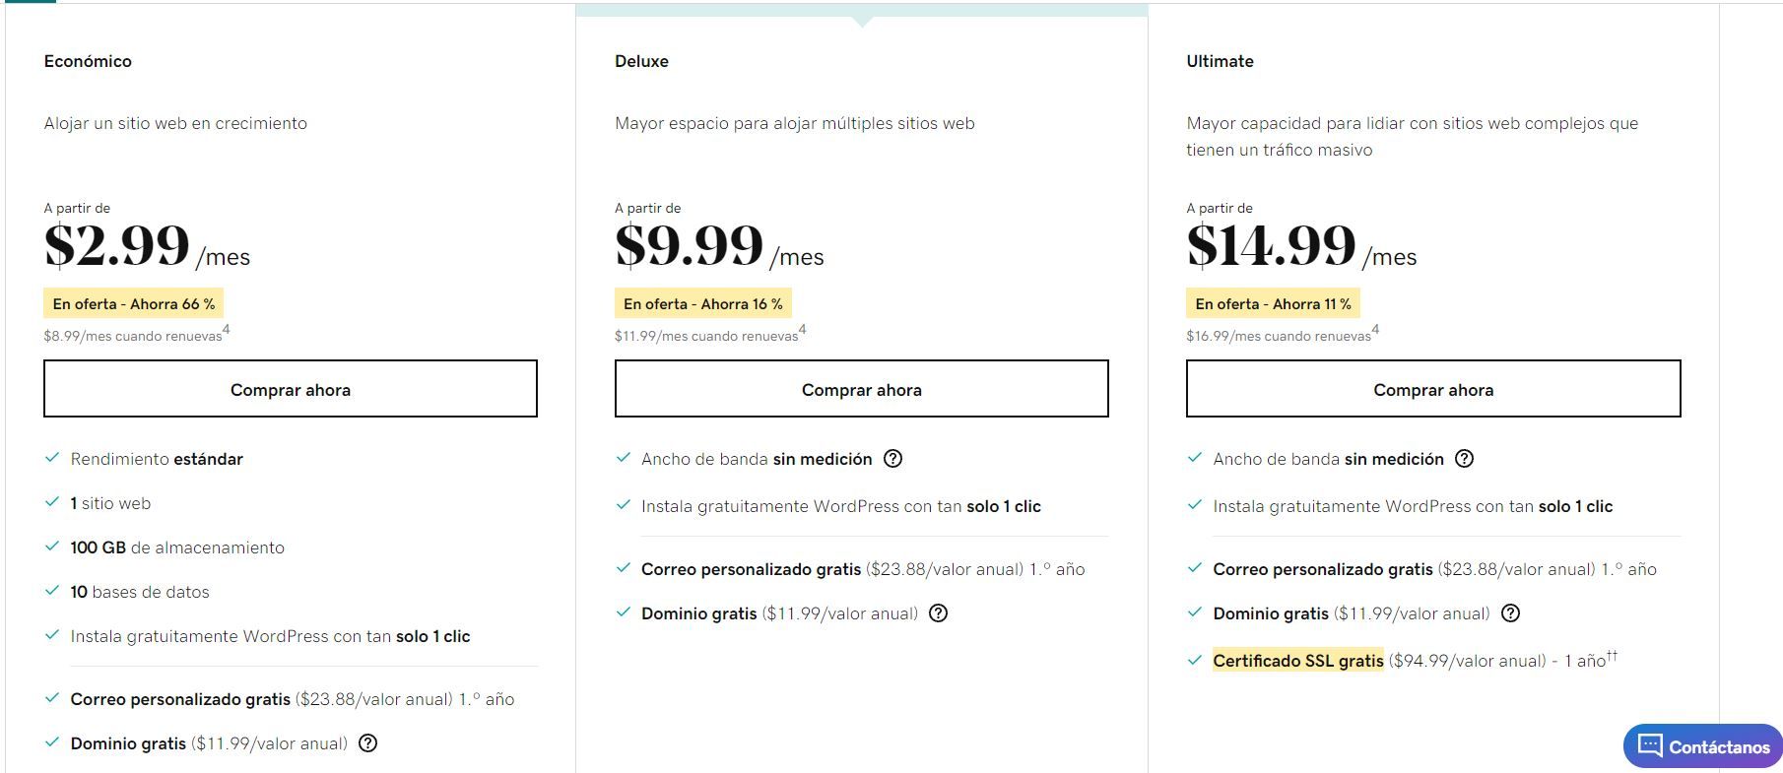Open help icon beside Ultimate Ancho de banda

1465,459
